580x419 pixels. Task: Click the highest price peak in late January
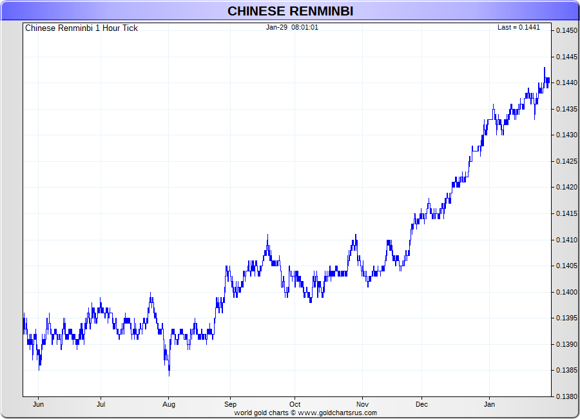544,68
